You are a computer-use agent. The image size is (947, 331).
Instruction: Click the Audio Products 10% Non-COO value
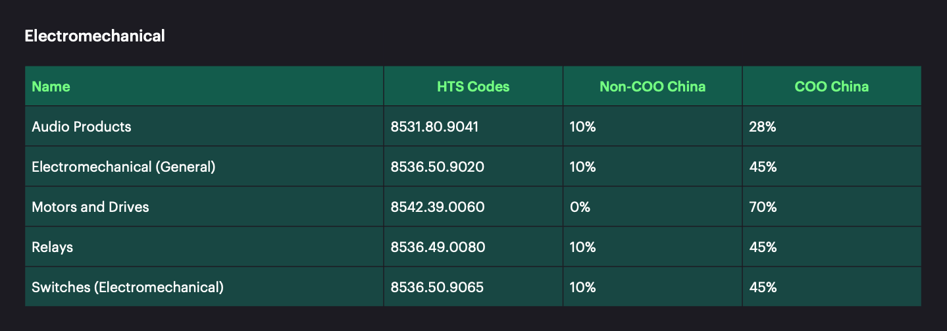tap(582, 126)
